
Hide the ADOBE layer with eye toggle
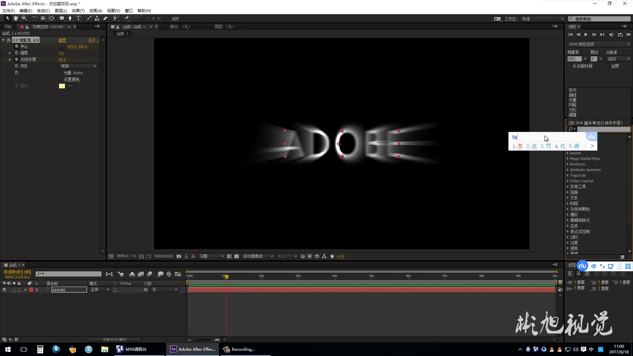pos(4,290)
